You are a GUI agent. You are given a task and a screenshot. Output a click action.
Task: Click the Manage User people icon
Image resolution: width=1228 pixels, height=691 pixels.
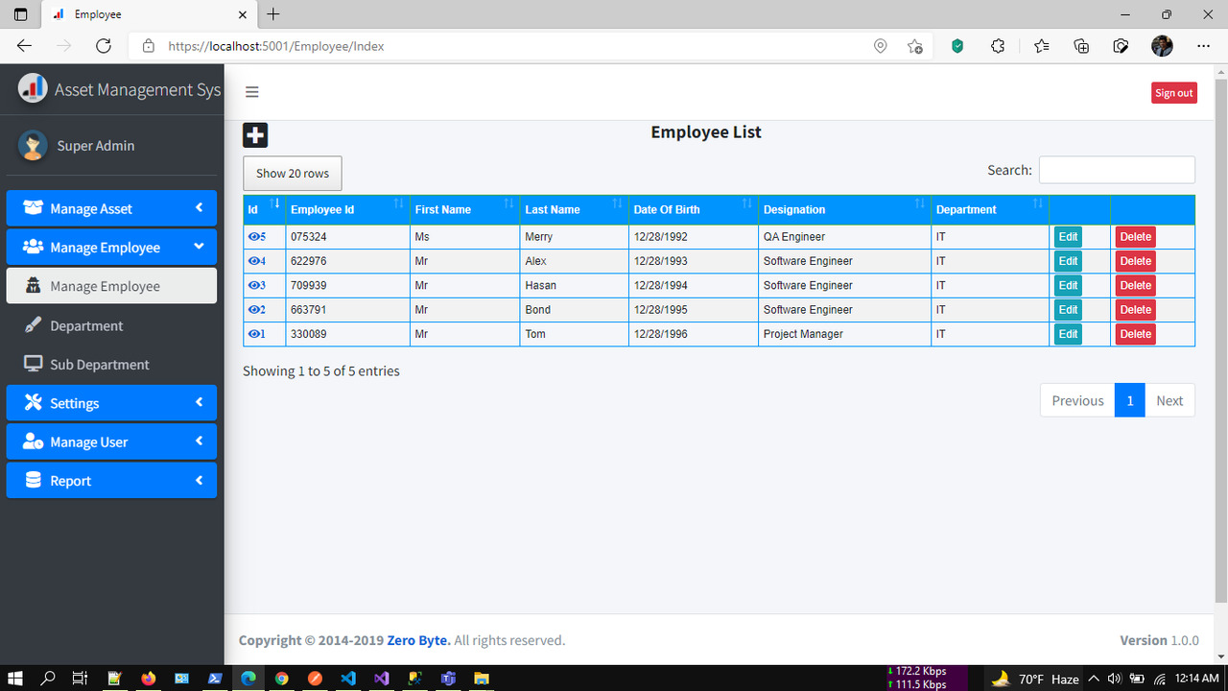[x=33, y=441]
